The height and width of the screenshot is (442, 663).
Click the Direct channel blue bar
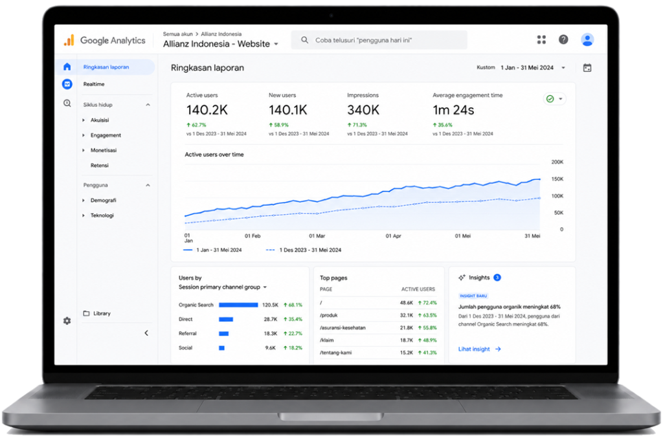[226, 320]
